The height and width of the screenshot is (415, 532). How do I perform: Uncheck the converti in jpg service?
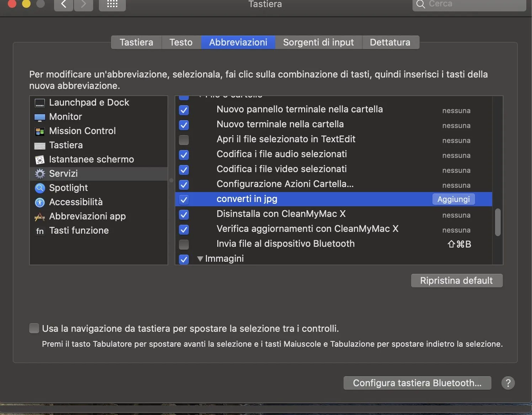184,199
